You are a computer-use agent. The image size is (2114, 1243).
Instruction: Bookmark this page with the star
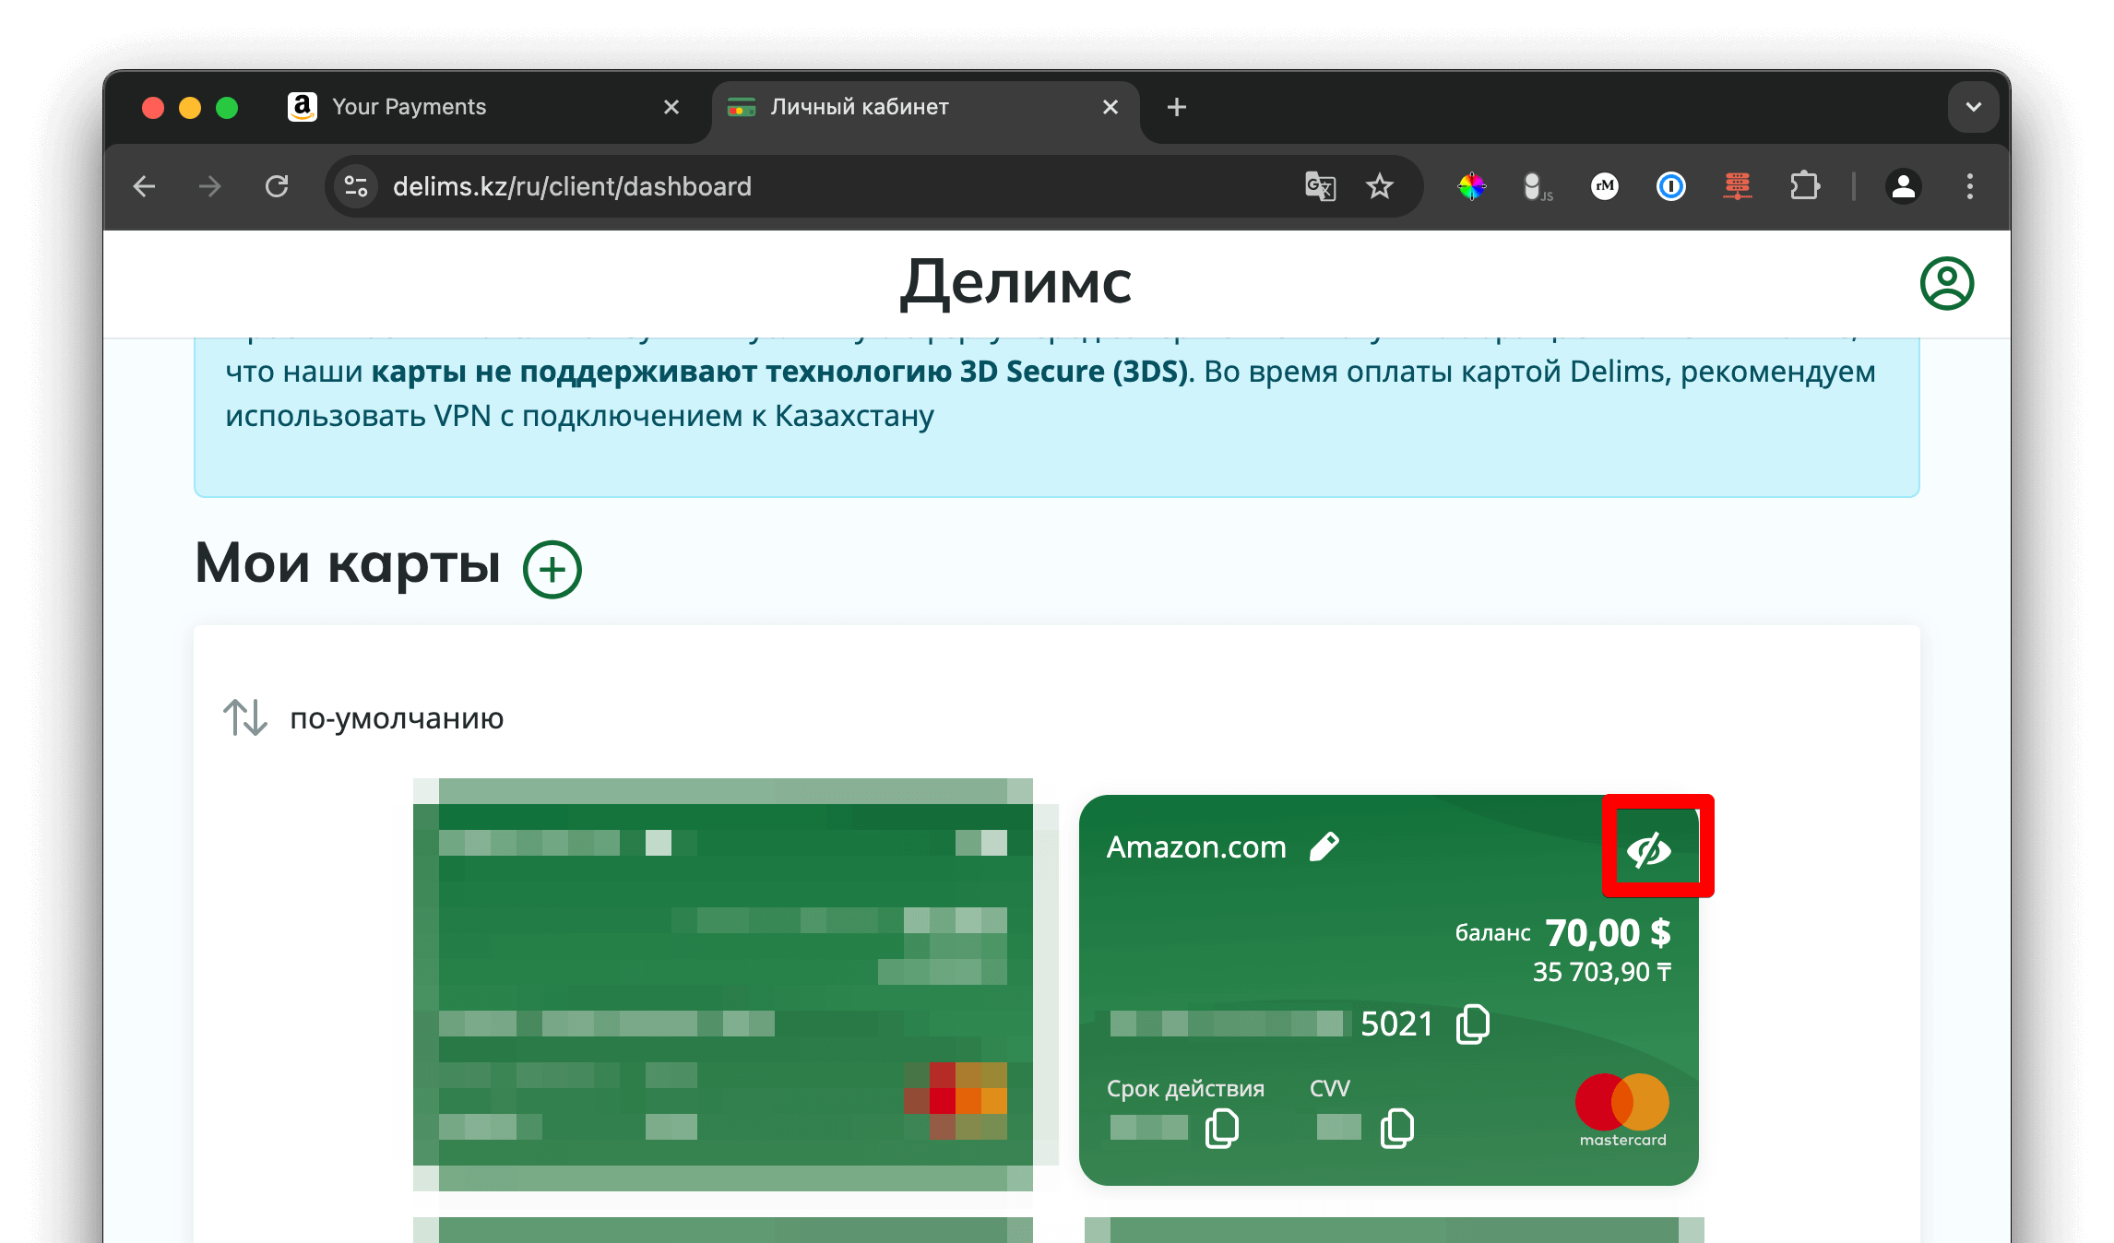coord(1380,186)
